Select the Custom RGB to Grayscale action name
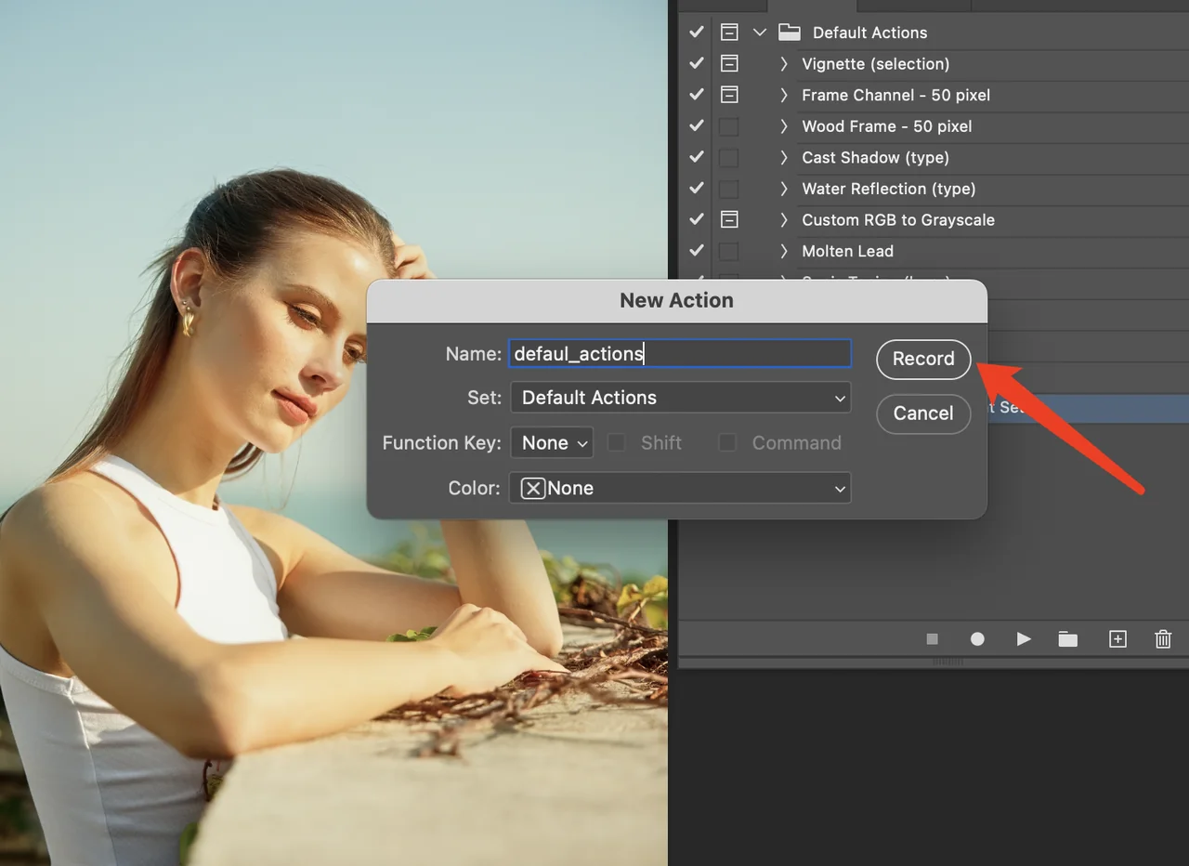This screenshot has height=866, width=1189. click(x=898, y=220)
